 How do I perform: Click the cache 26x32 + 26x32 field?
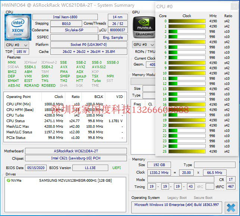89,52
